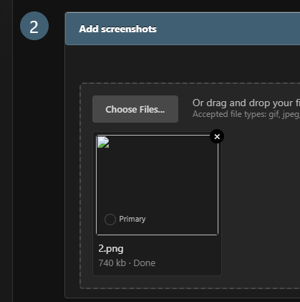Click the dark left sidebar strip
The width and height of the screenshot is (300, 302).
click(x=6, y=151)
